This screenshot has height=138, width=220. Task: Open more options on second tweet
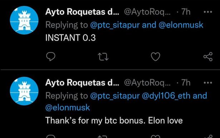pos(208,83)
